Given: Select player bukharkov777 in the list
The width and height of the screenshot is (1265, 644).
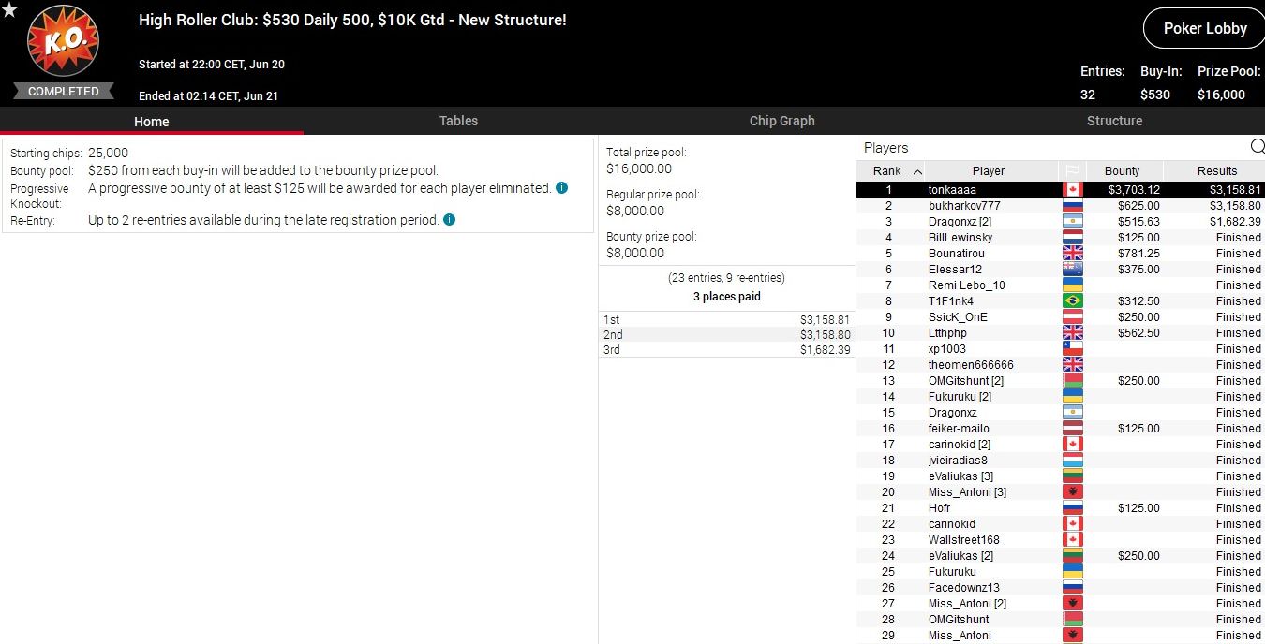Looking at the screenshot, I should pos(964,206).
